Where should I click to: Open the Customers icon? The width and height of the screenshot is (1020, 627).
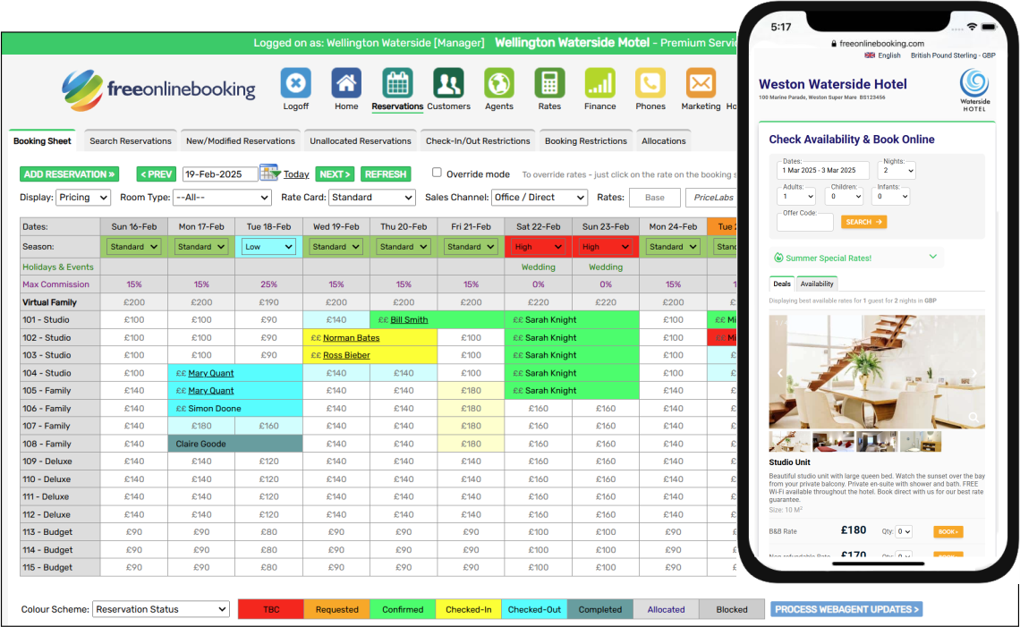tap(448, 83)
